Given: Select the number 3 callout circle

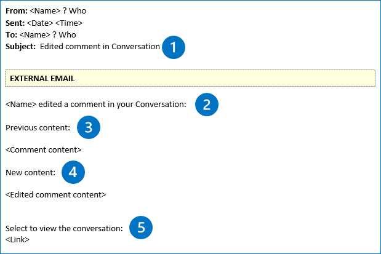Looking at the screenshot, I should pyautogui.click(x=89, y=127).
